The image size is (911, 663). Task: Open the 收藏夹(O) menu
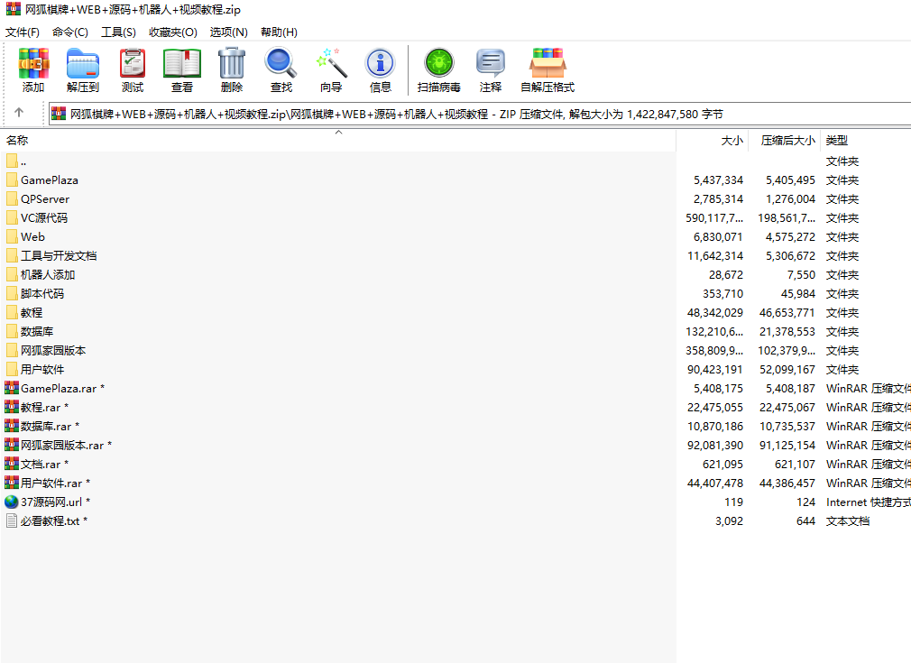[173, 32]
